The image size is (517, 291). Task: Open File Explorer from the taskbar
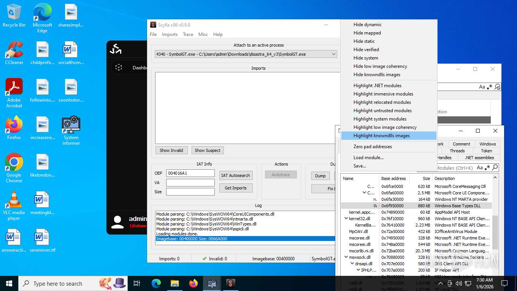174,283
